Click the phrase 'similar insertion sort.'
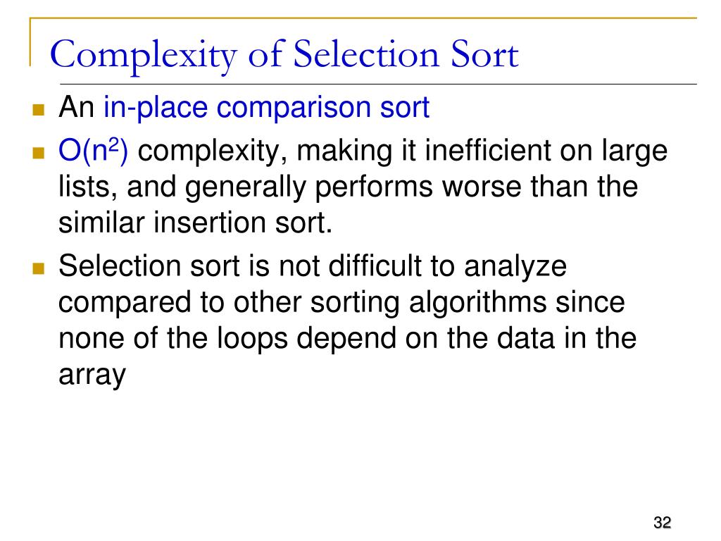Image resolution: width=721 pixels, height=541 pixels. (x=195, y=223)
